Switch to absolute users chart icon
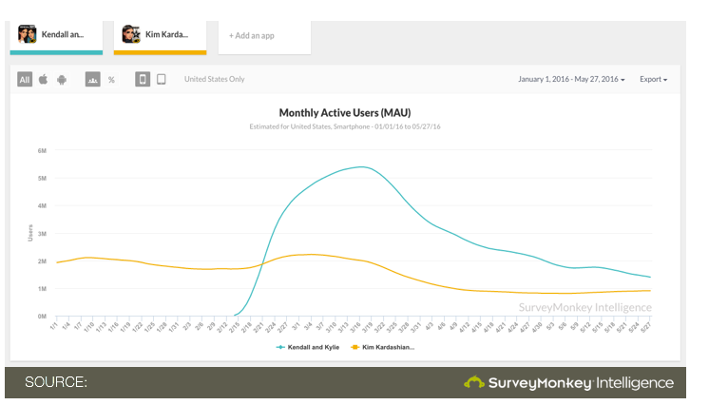709x405 pixels. [93, 80]
